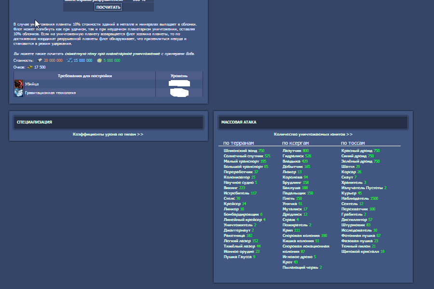This screenshot has height=289, width=434.
Task: Click Научное судно 5 entry
Action: point(240,182)
